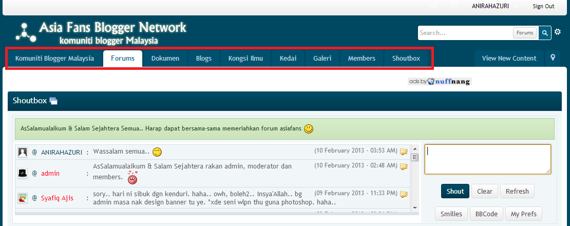Open Syafiq Ajis profile link

click(x=57, y=198)
